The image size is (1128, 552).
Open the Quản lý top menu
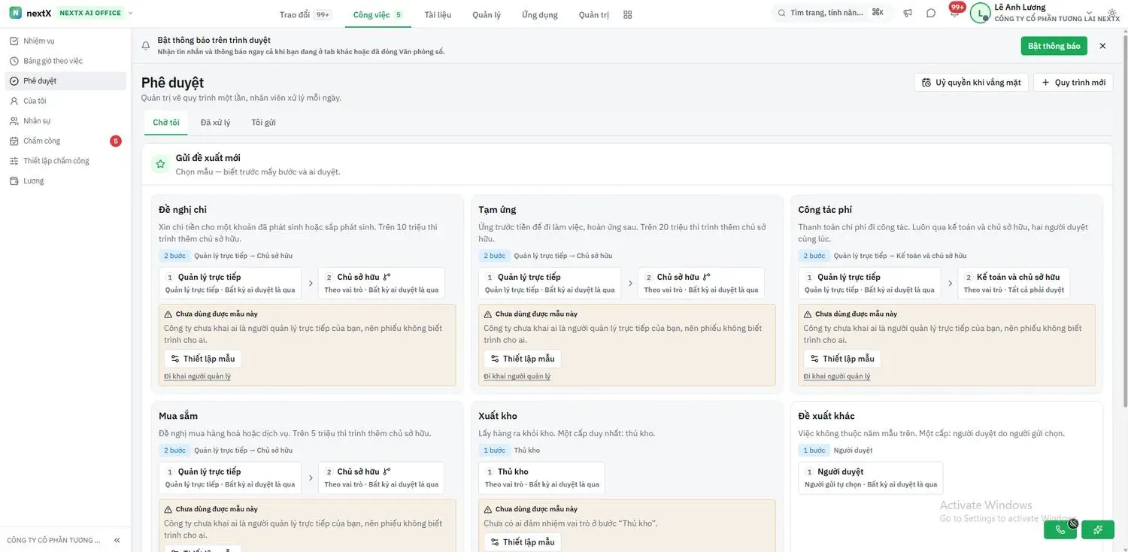pos(487,14)
